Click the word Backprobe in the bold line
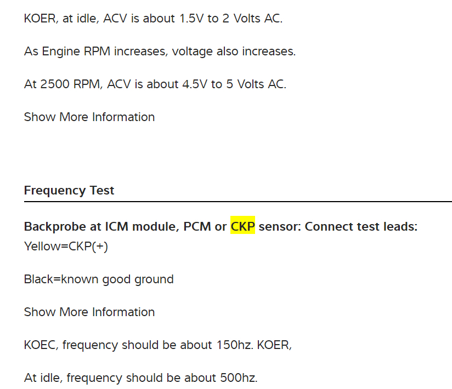 [55, 227]
